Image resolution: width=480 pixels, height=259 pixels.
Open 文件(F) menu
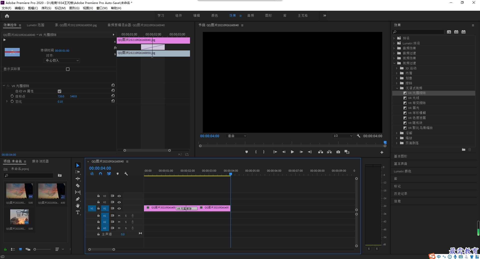6,8
